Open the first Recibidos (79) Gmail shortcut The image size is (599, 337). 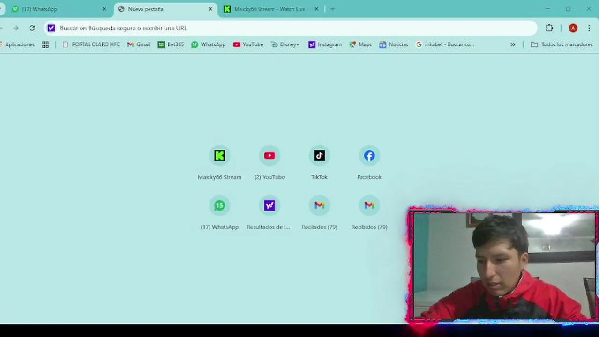click(319, 212)
